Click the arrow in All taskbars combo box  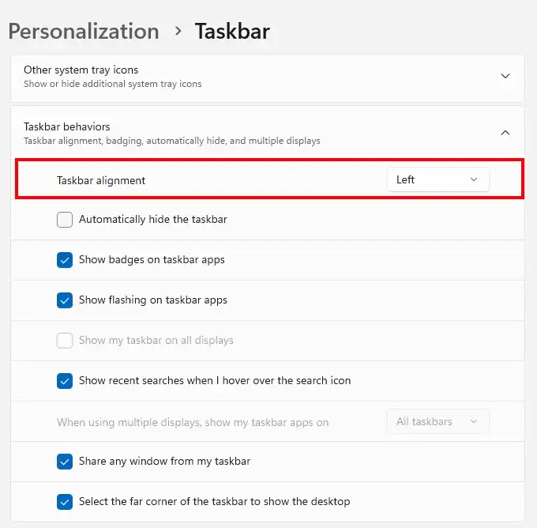pos(474,421)
